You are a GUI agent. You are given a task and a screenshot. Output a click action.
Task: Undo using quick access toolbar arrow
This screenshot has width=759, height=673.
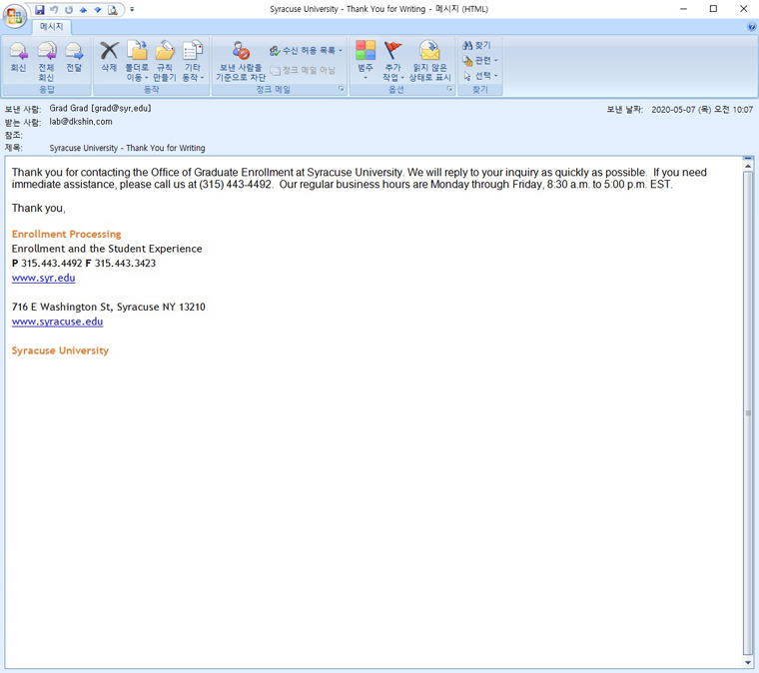(54, 10)
